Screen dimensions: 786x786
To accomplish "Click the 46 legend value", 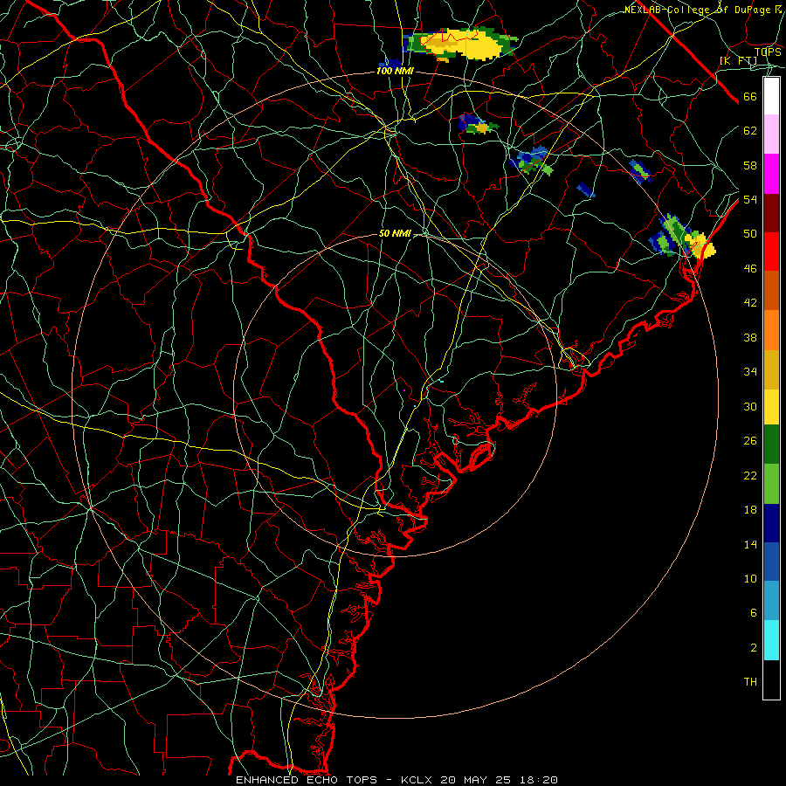I will click(x=750, y=269).
